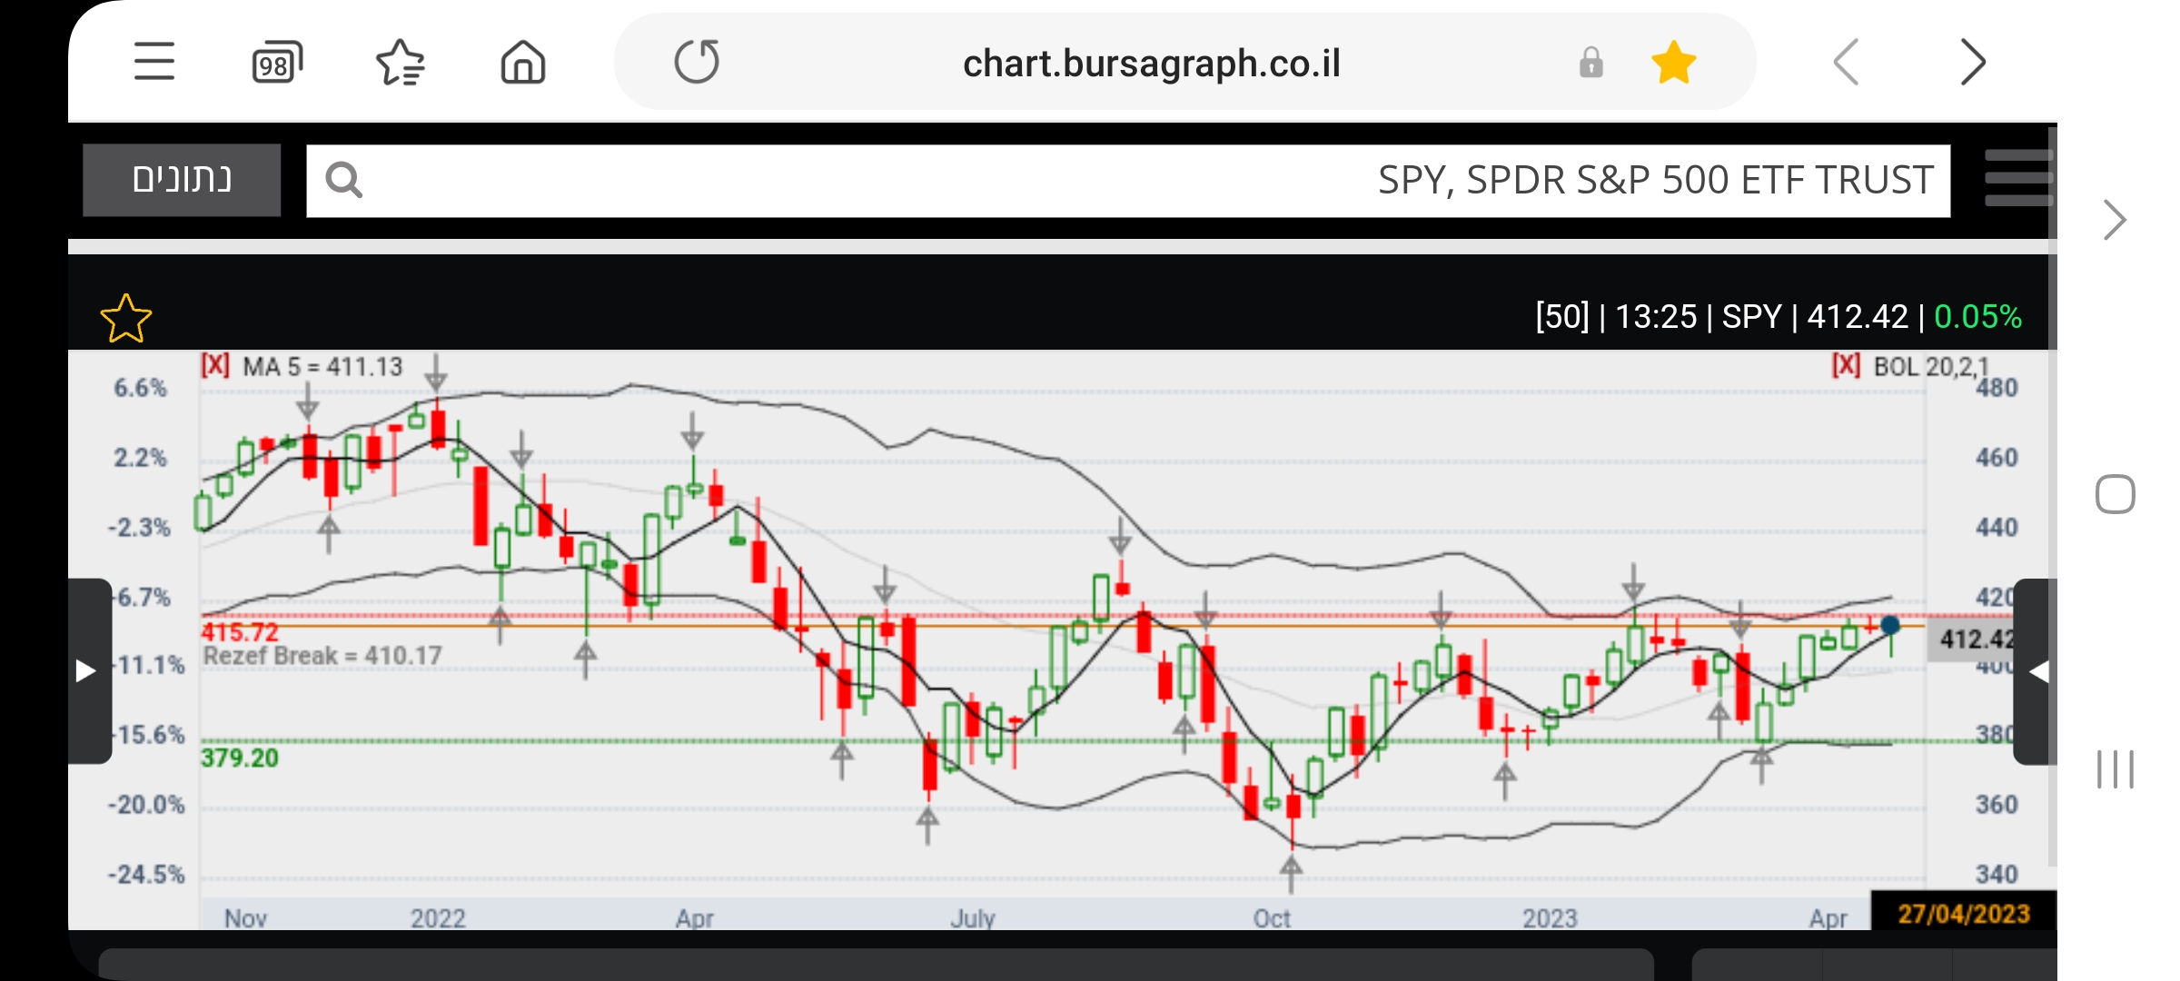Click chart.bursagraph.co.il address bar

pyautogui.click(x=1150, y=63)
